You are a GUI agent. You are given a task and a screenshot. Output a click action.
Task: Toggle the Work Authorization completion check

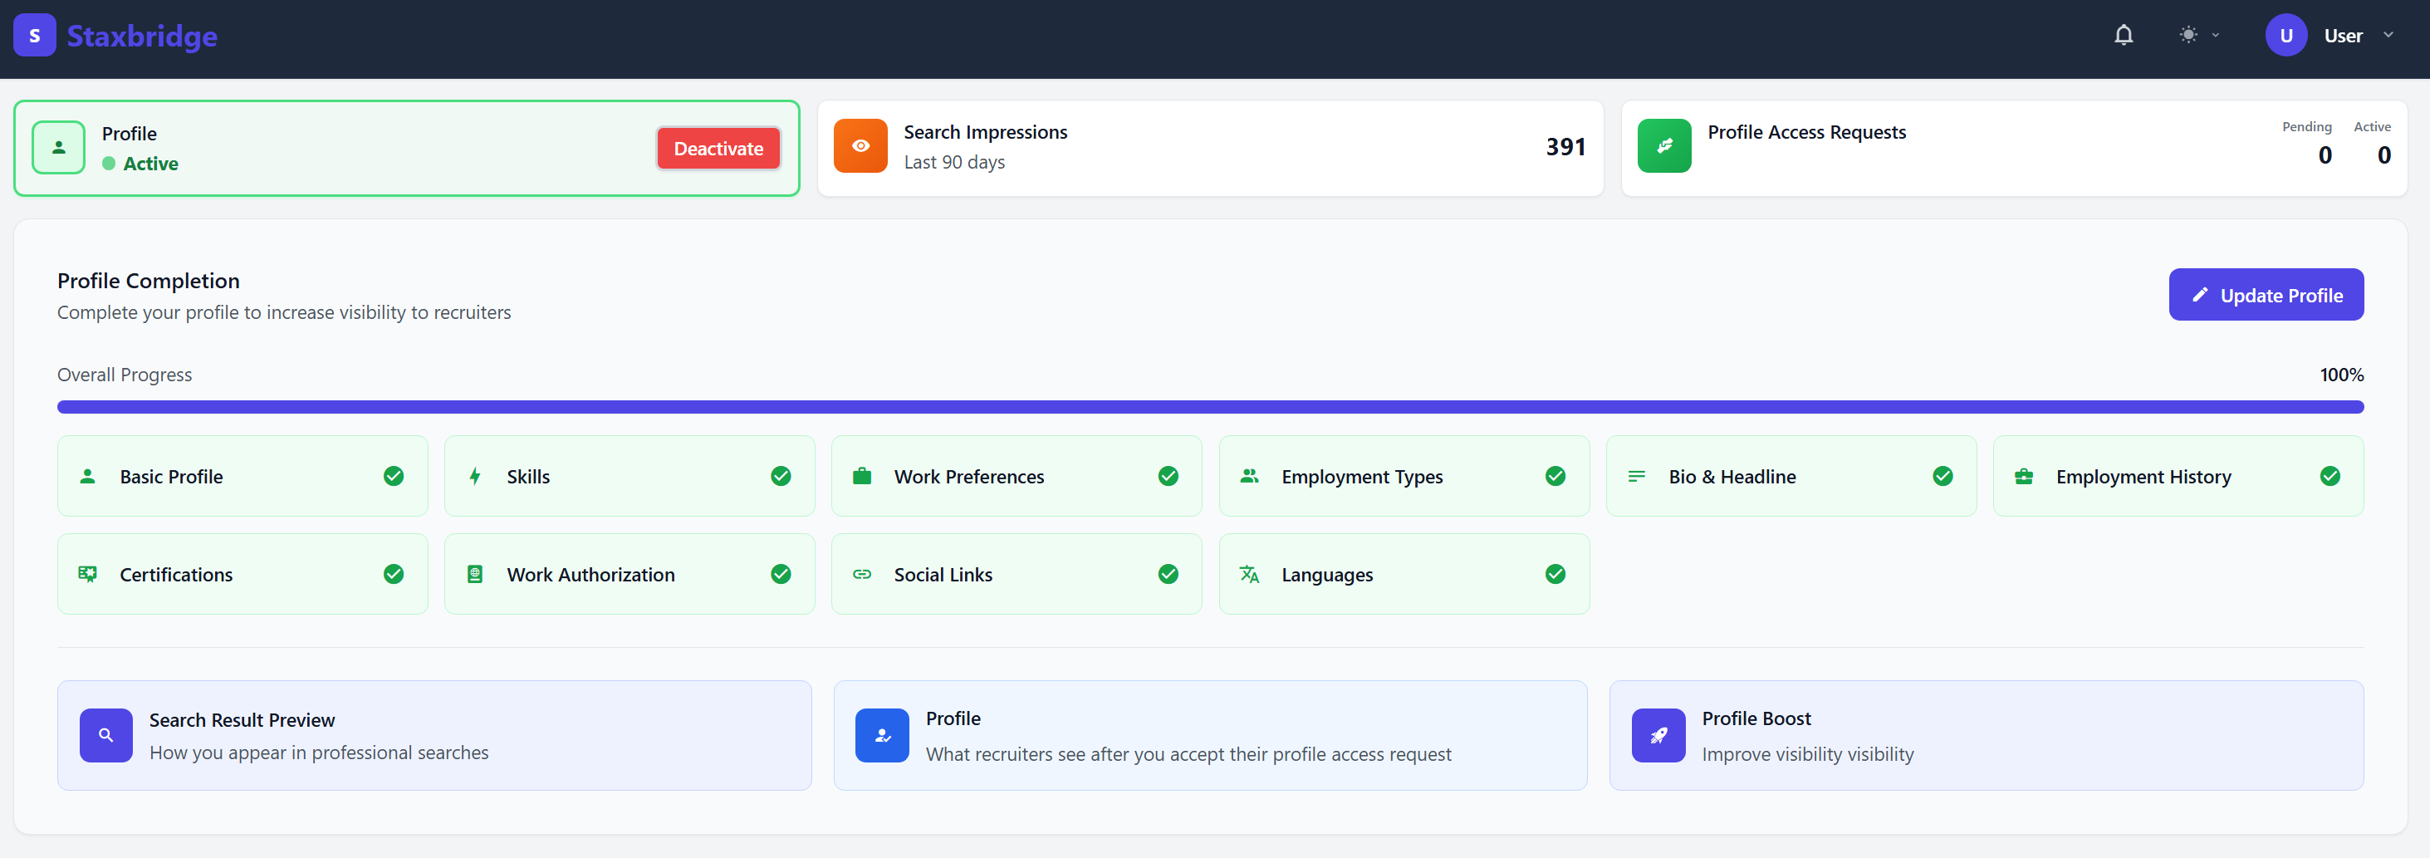(x=781, y=573)
